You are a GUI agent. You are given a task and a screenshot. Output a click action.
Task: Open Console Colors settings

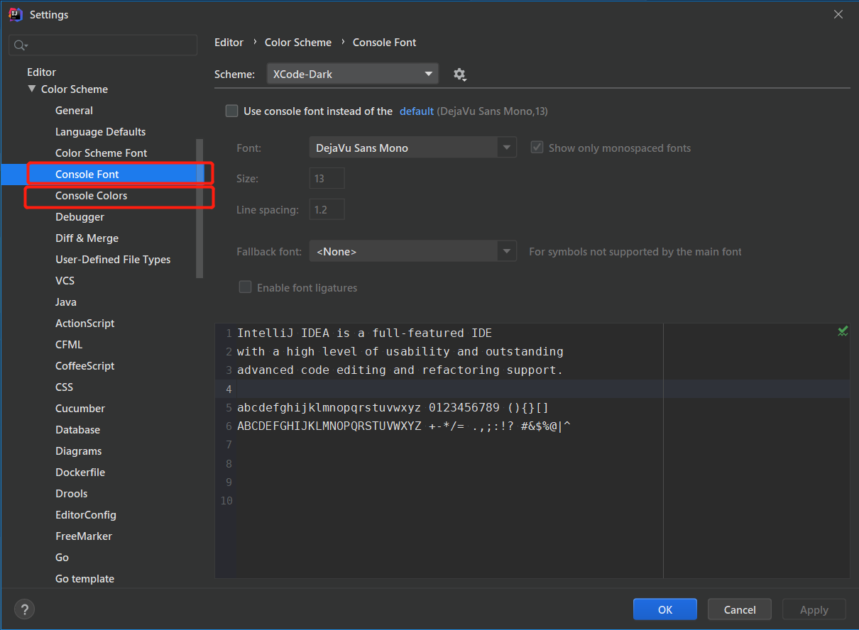[x=92, y=196]
